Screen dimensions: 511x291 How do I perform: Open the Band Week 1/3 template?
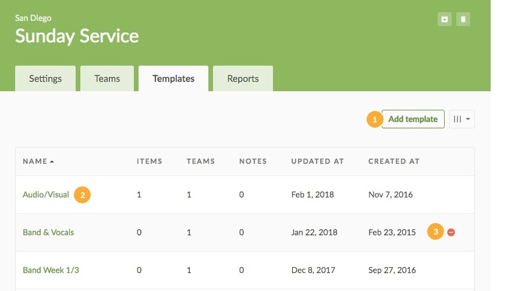(51, 270)
